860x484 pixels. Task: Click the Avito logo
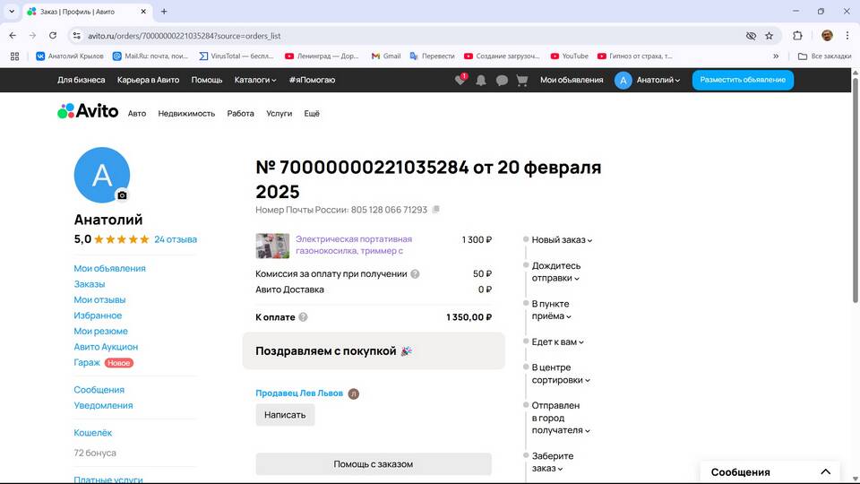[88, 111]
